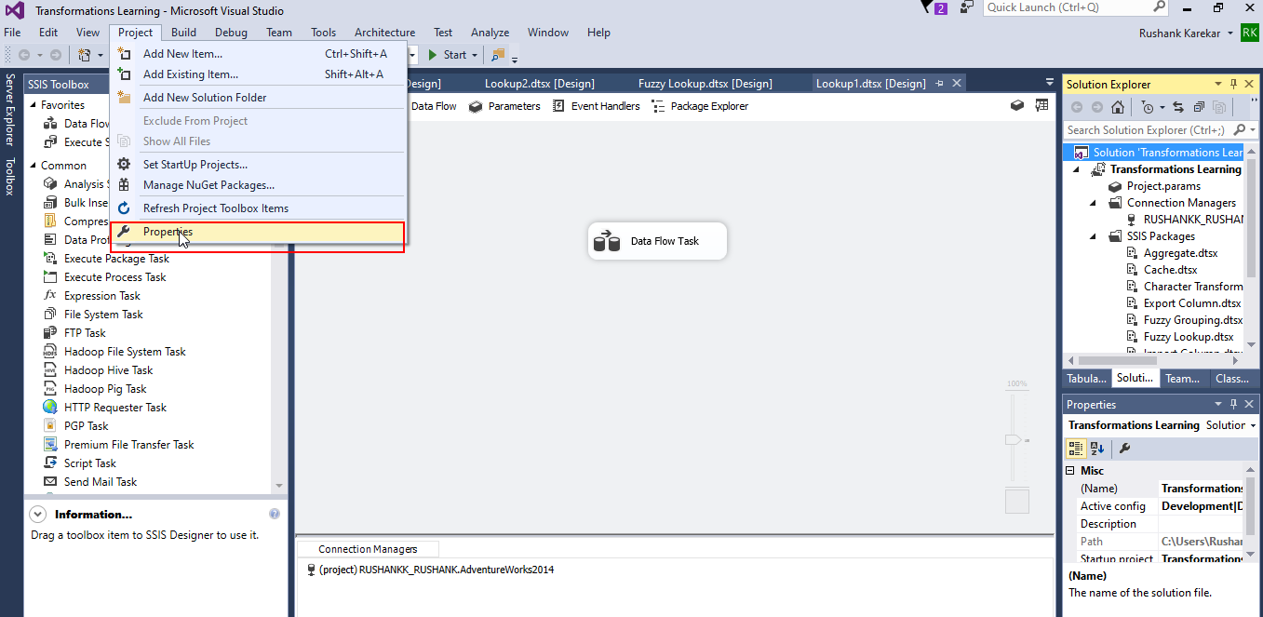Image resolution: width=1263 pixels, height=617 pixels.
Task: Click Sync with Active Document icon
Action: coord(1178,107)
